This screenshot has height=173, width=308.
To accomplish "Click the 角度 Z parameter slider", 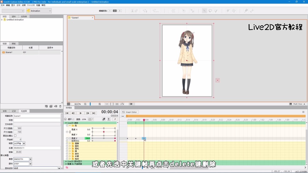I will click(x=104, y=138).
